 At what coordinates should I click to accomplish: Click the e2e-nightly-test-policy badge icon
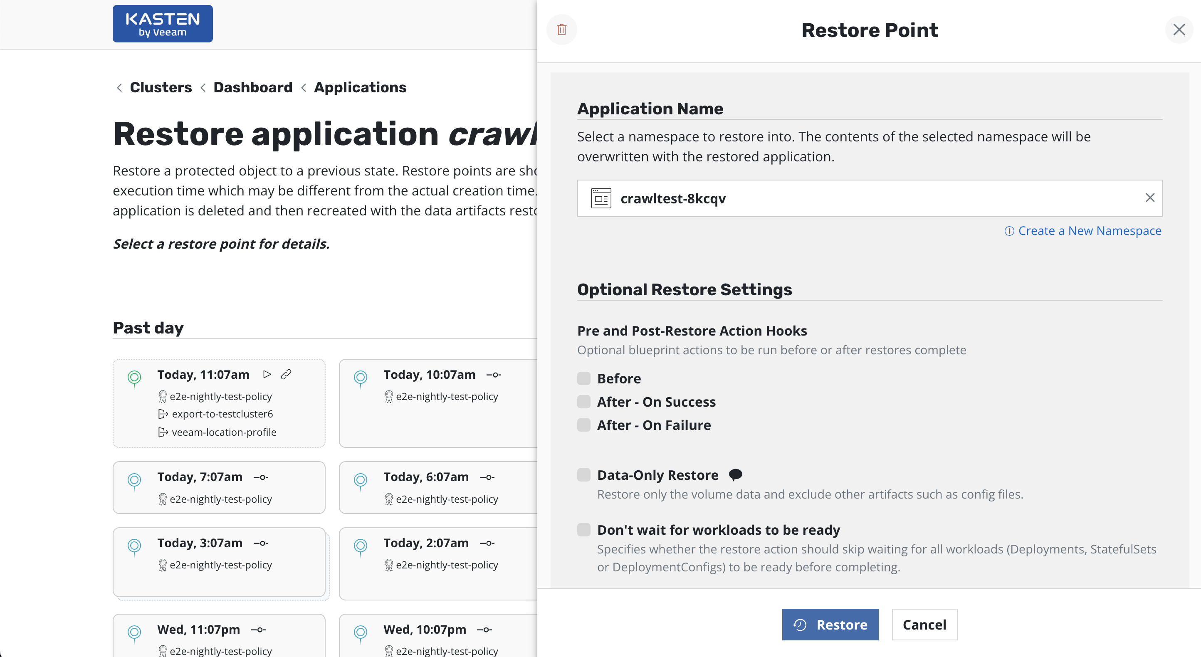coord(163,396)
